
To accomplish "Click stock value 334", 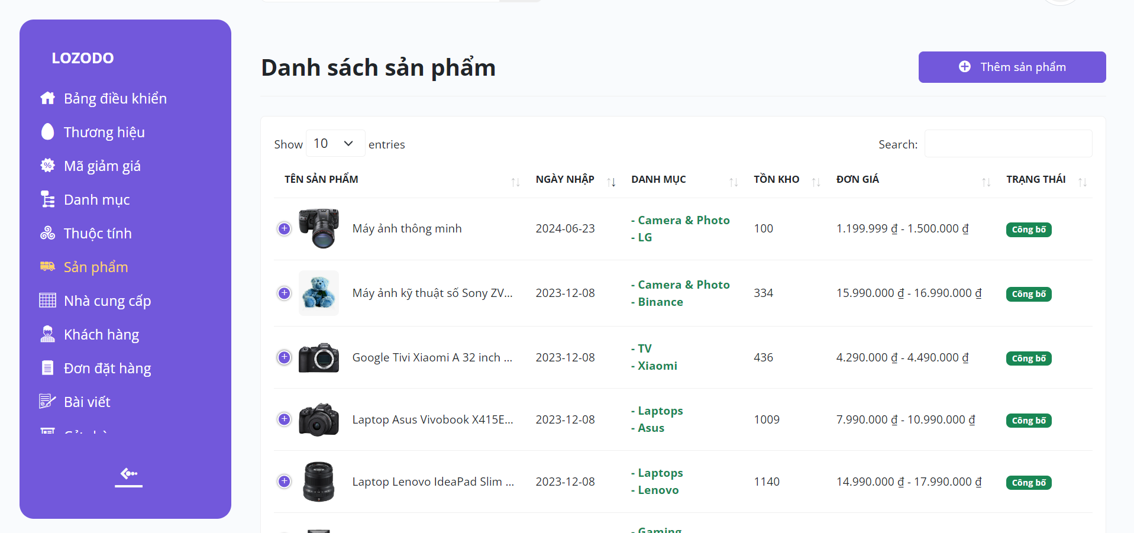I will pyautogui.click(x=763, y=293).
